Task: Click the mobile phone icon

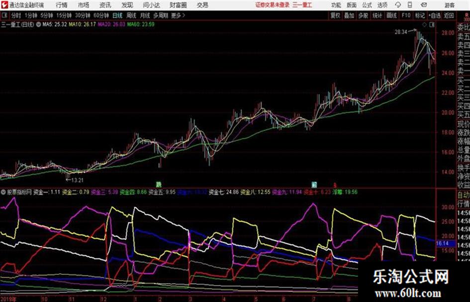Action: click(410, 5)
